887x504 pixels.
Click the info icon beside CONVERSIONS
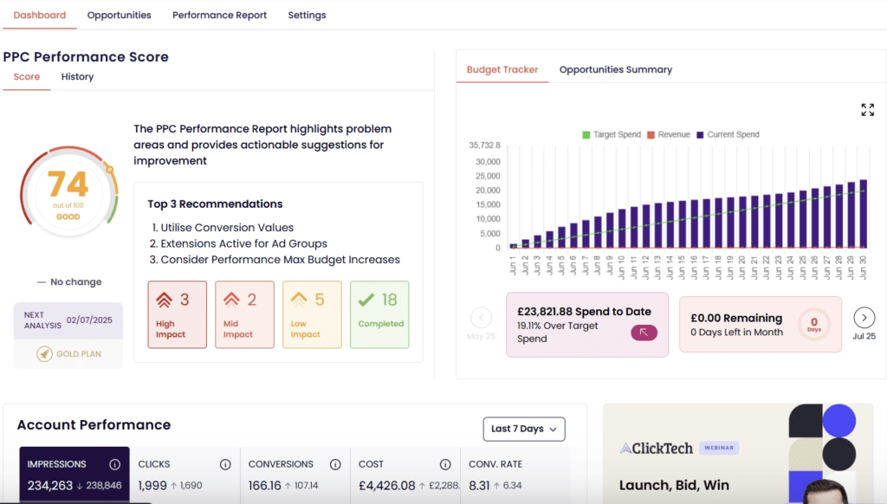335,464
